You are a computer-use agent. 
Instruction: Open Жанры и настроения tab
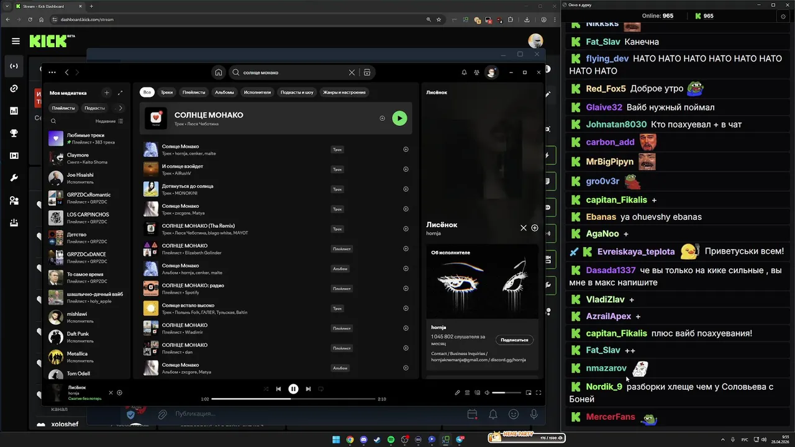coord(344,92)
